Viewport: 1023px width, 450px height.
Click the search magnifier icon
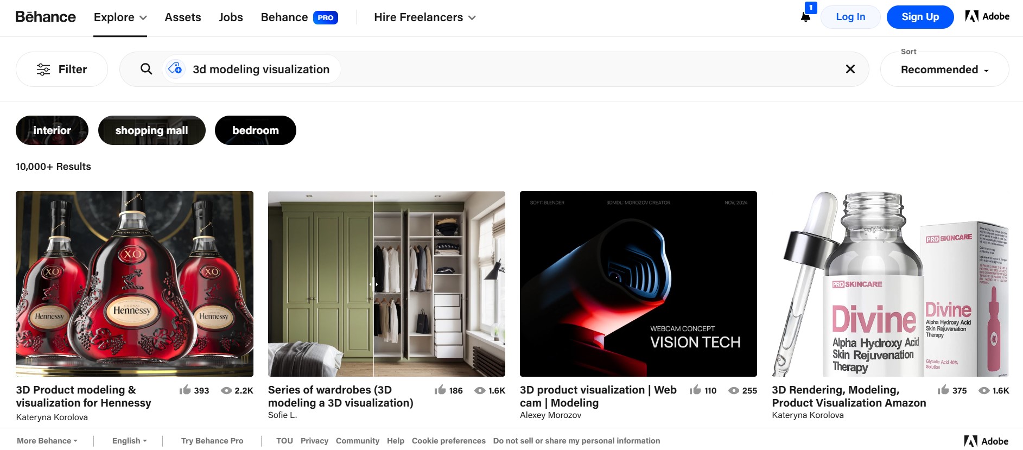pyautogui.click(x=147, y=69)
